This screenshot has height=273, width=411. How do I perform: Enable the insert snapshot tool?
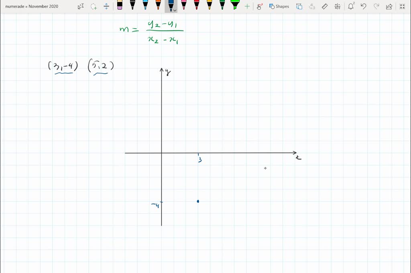pos(299,6)
